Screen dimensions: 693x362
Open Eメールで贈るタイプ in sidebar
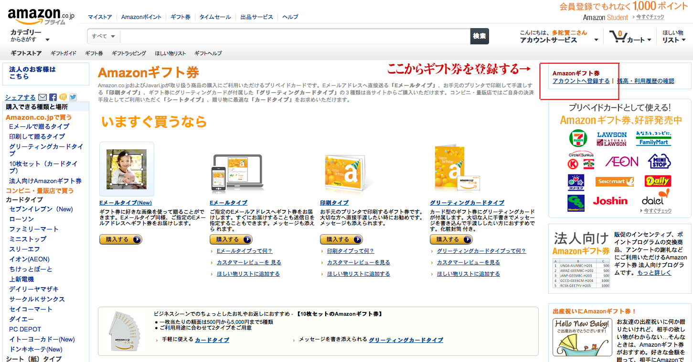[x=39, y=126]
